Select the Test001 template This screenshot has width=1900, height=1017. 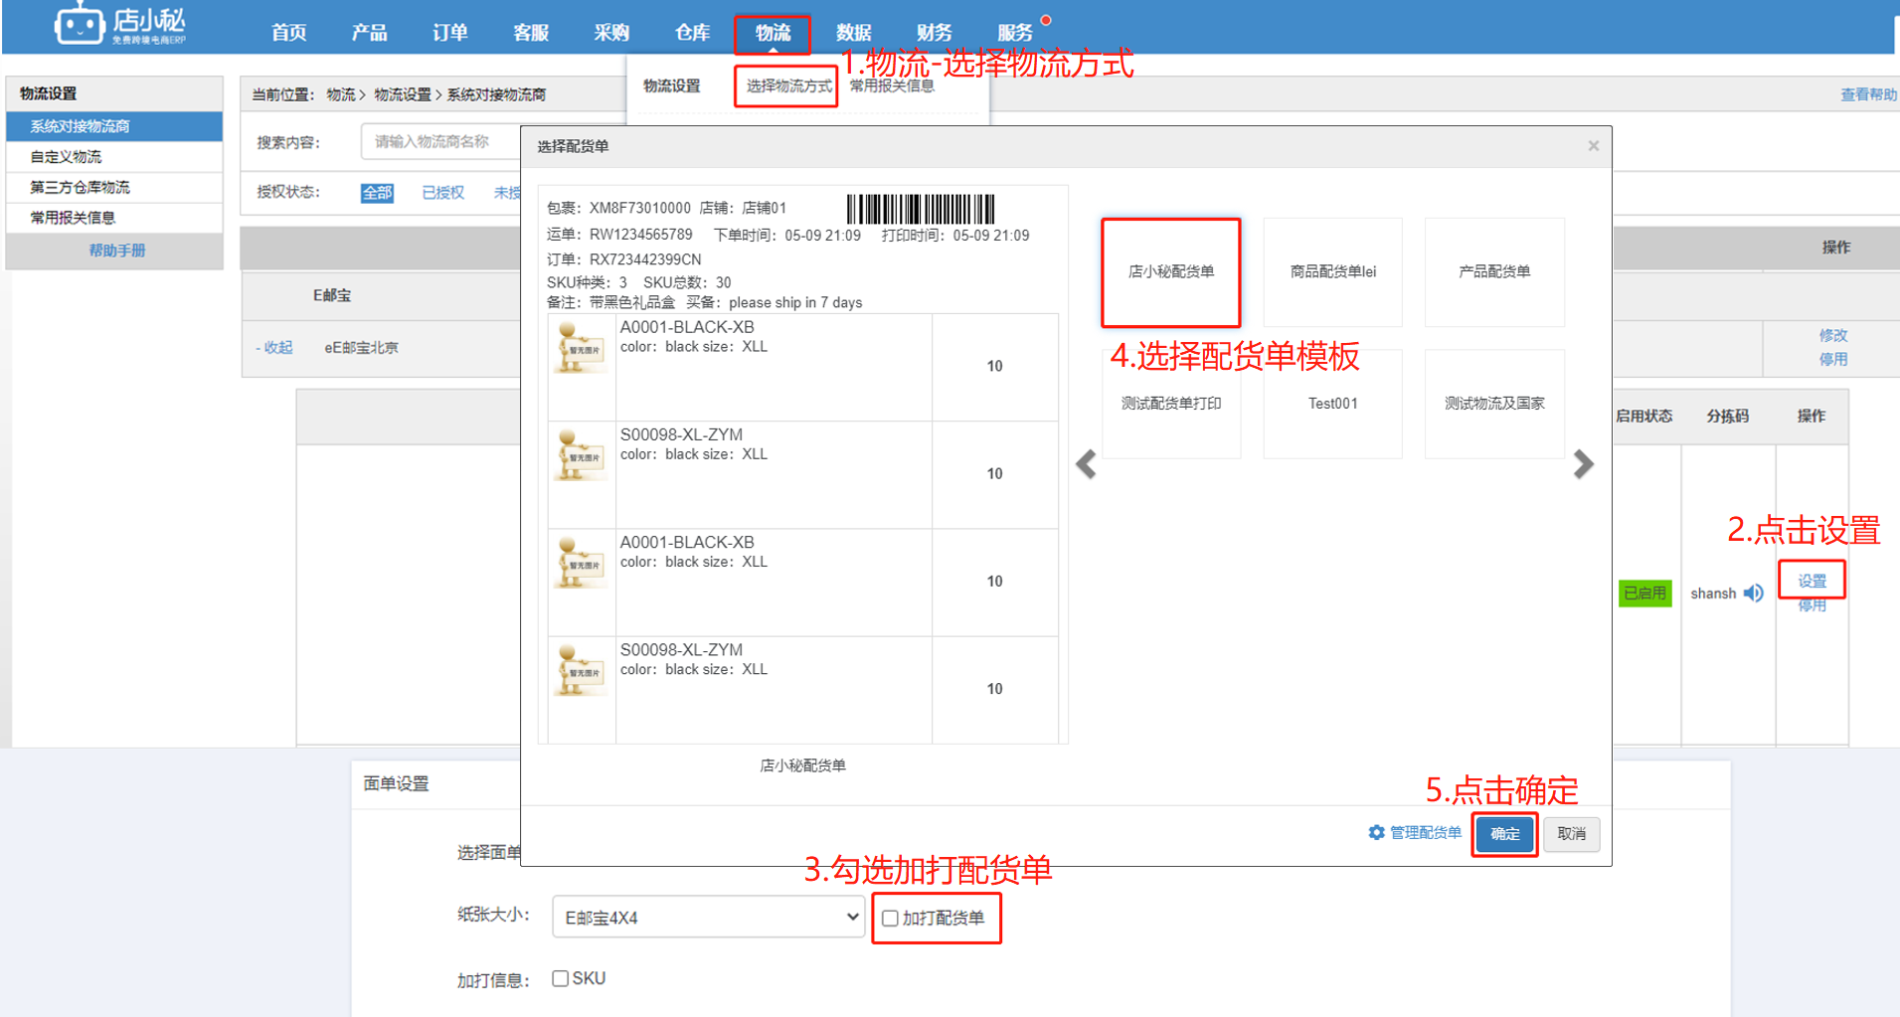1333,404
